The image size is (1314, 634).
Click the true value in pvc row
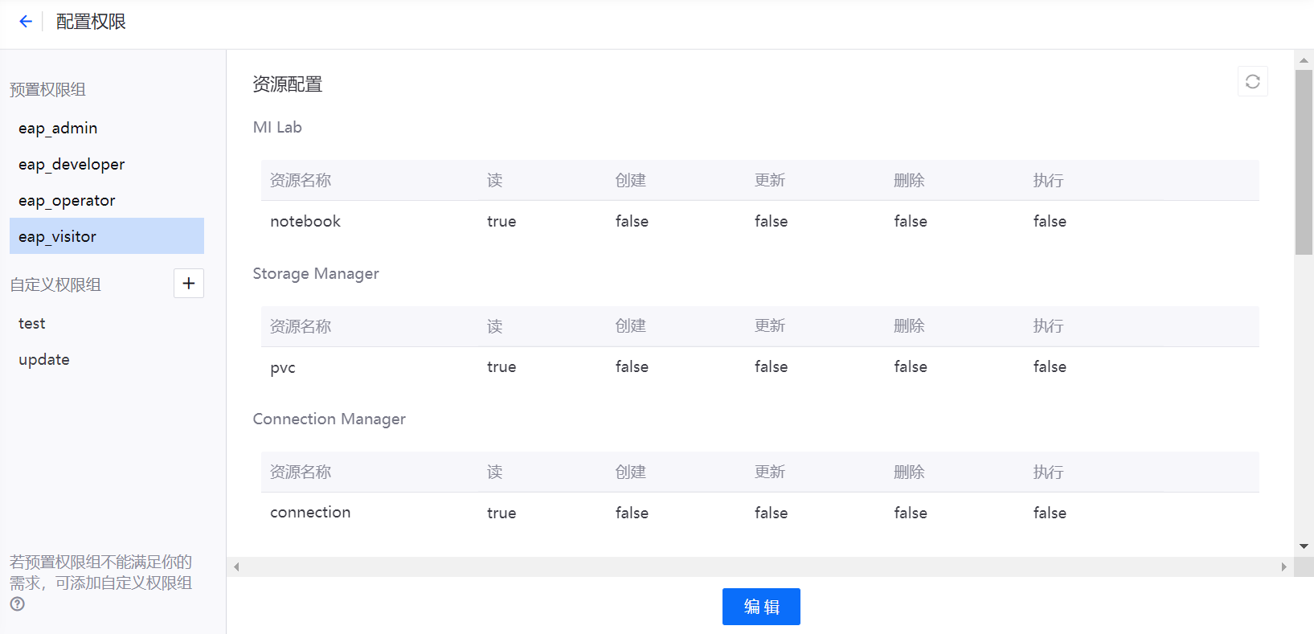[x=501, y=367]
